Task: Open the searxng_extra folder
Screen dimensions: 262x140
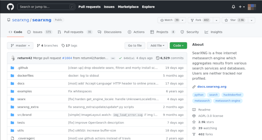Action: click(28, 107)
